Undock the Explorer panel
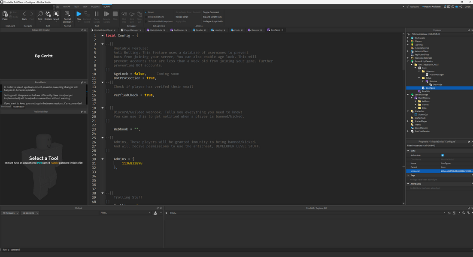This screenshot has height=257, width=473. (x=469, y=30)
